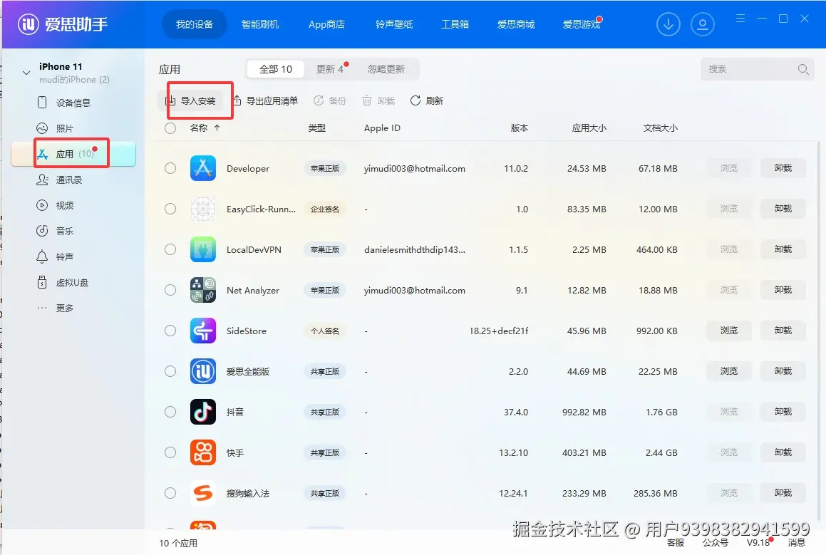Click 卸载 button for Net Analyzer
Screen dimensions: 826x555
[783, 289]
